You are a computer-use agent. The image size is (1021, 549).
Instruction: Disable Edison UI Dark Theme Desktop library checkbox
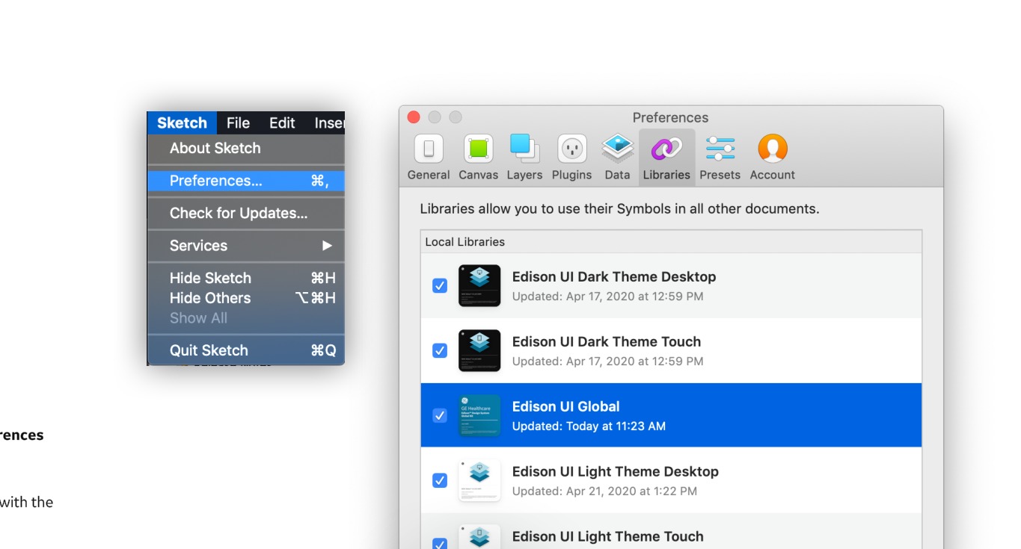440,286
